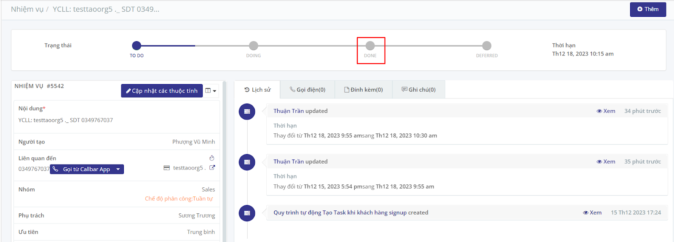Click NHIỆM VỤ #5542 heading
Viewport: 674px width, 242px height.
pos(39,86)
